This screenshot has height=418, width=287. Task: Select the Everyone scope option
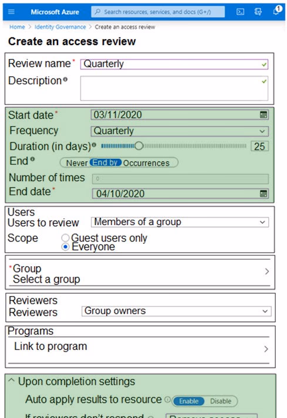click(x=65, y=247)
